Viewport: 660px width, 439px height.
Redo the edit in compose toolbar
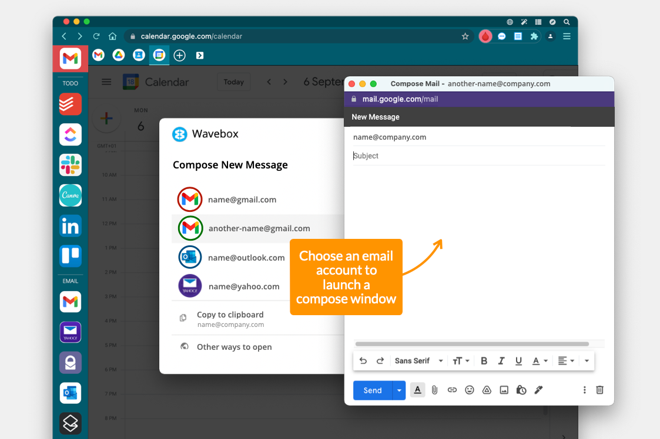click(x=380, y=361)
